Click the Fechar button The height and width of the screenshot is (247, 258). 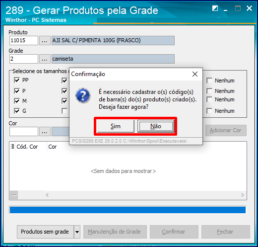[226, 232]
